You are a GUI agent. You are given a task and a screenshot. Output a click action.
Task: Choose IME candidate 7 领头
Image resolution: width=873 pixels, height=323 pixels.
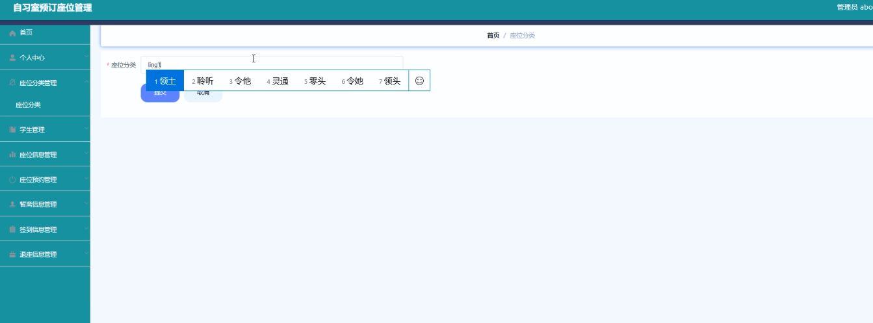(390, 81)
